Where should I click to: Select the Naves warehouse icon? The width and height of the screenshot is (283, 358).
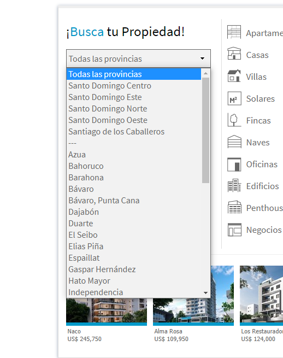tap(234, 142)
